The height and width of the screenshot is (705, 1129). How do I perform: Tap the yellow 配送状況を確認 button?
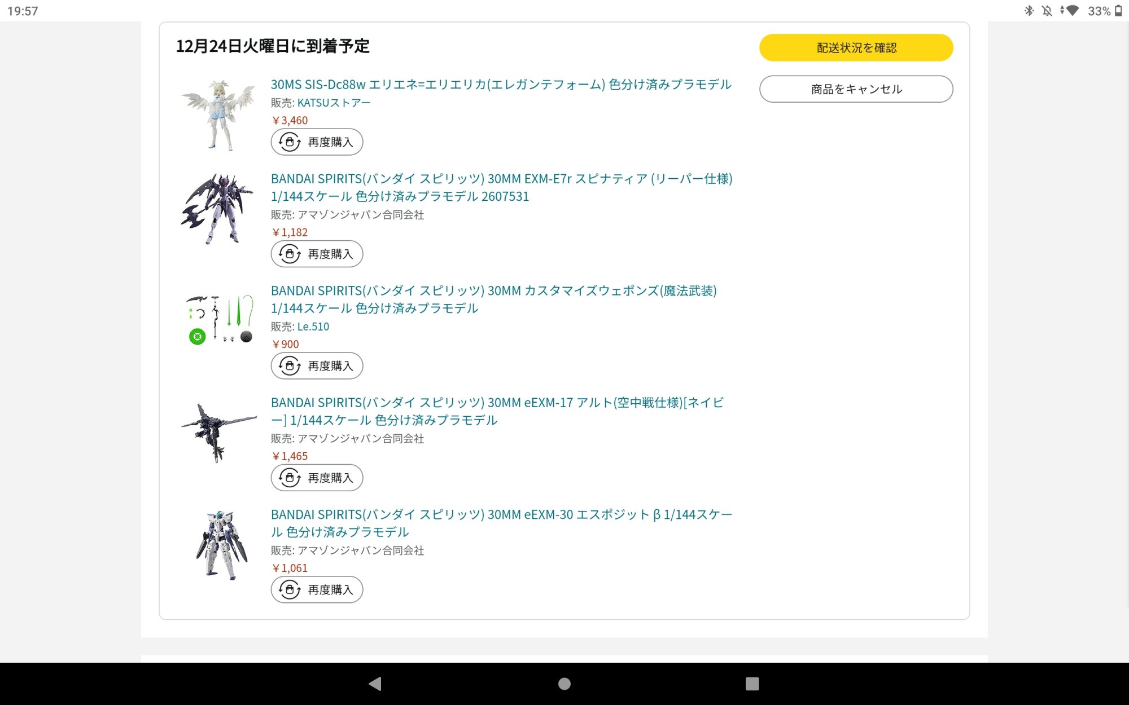856,47
